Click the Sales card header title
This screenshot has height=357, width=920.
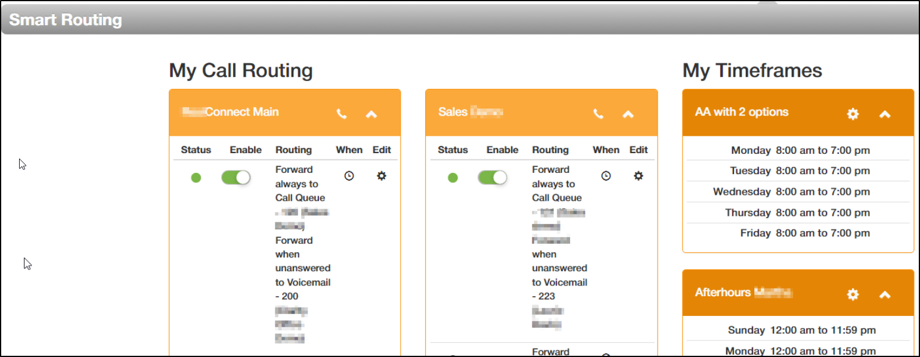coord(471,112)
